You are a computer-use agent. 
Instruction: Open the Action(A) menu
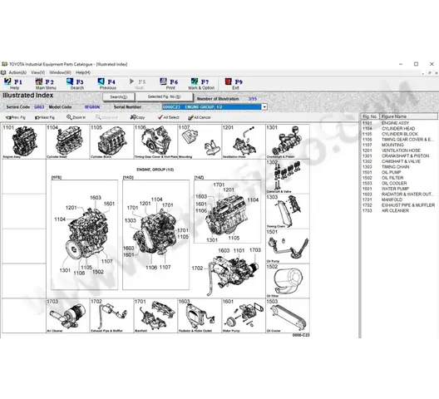tap(17, 72)
